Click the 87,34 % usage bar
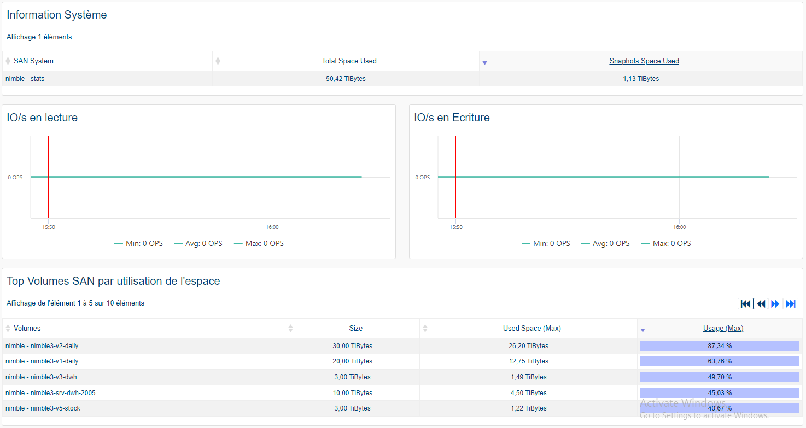Screen dimensions: 806x428 [720, 346]
